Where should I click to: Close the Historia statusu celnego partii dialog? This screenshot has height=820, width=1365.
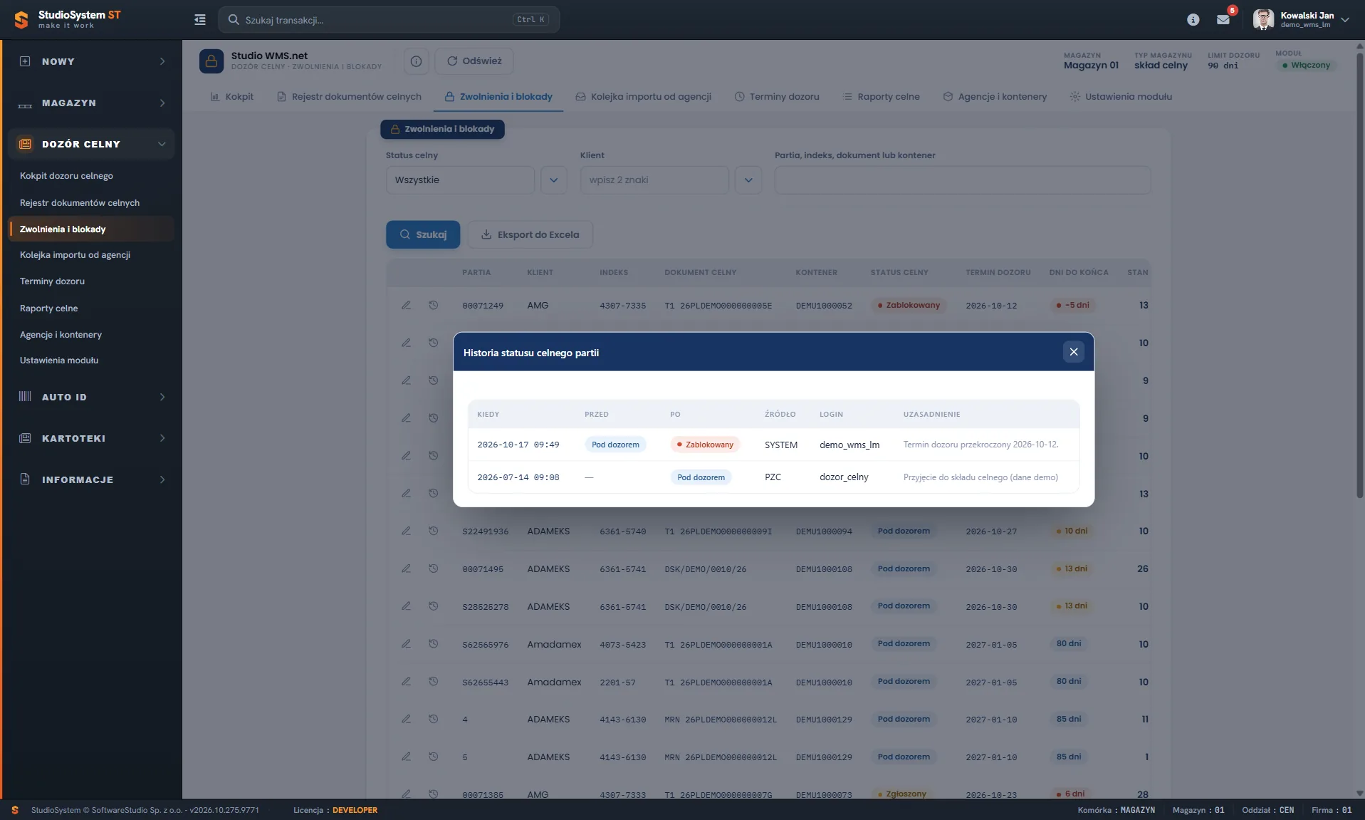[x=1073, y=352]
